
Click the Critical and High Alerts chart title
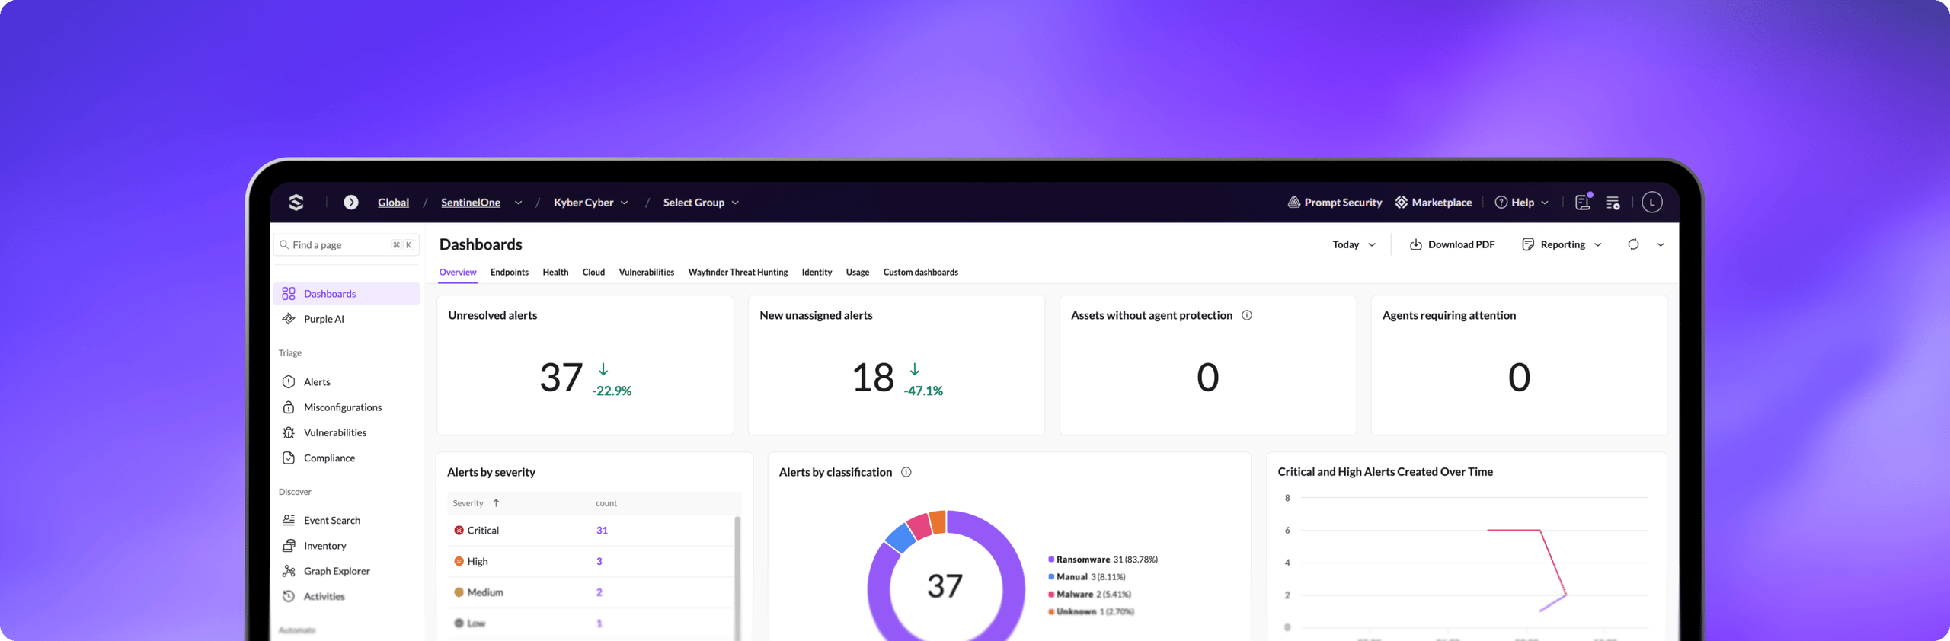coord(1385,472)
